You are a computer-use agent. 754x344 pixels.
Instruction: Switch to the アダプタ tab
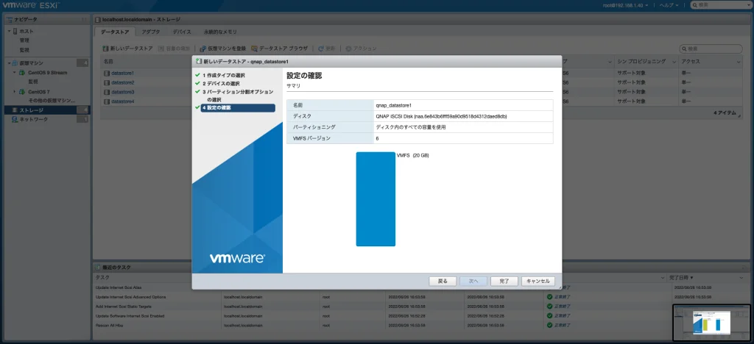(151, 32)
